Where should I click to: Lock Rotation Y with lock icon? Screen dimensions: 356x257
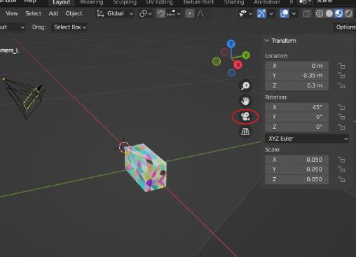click(341, 117)
